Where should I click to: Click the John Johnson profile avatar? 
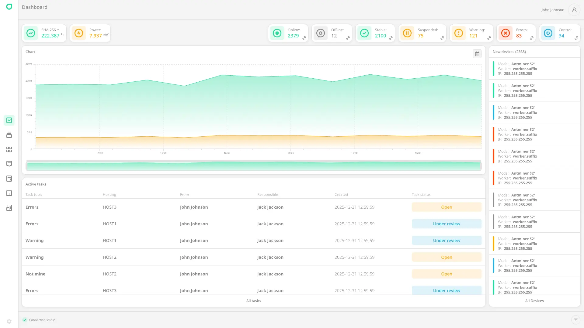[574, 10]
